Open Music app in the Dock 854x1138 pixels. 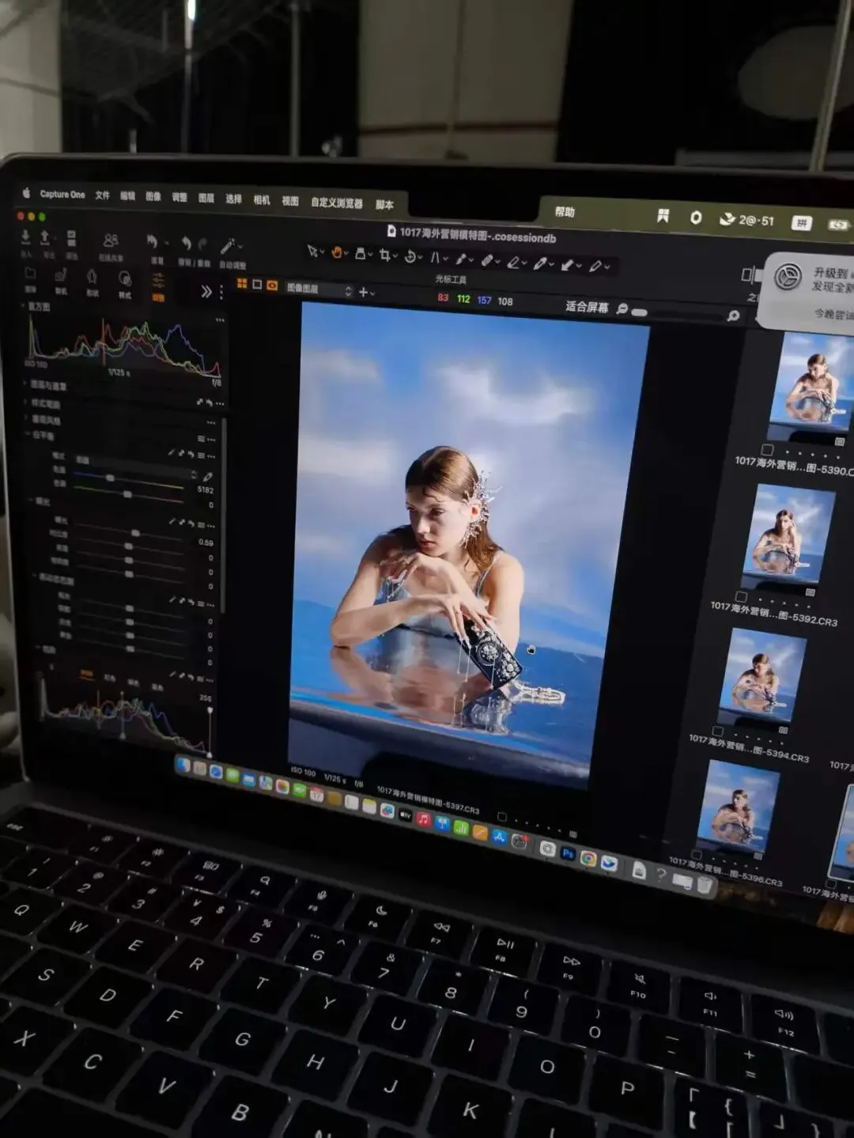coord(424,819)
